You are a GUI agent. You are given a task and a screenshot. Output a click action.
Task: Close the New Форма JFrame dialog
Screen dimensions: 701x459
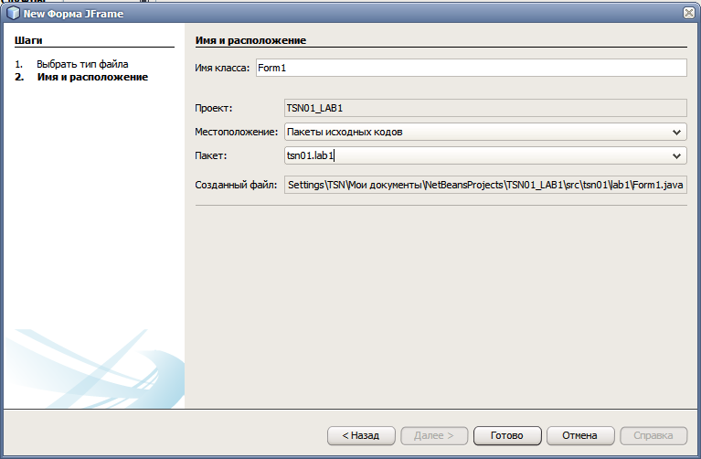tap(687, 12)
